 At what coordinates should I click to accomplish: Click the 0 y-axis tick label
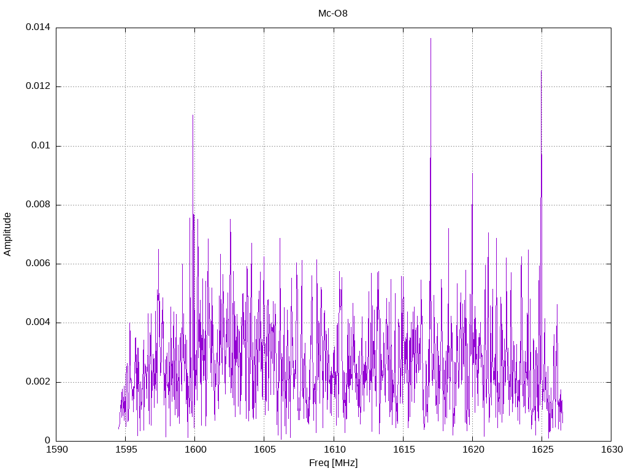pos(48,440)
